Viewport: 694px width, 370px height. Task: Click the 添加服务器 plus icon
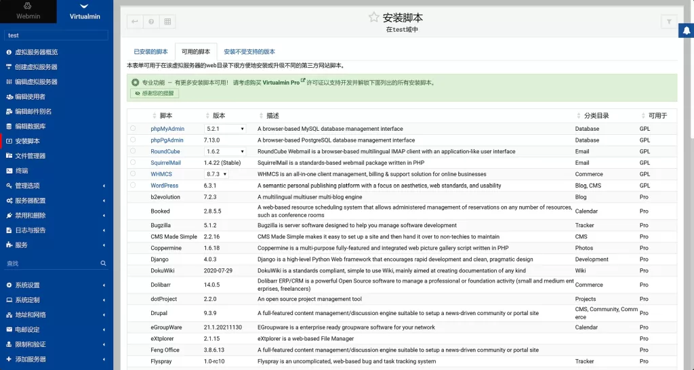tap(9, 359)
